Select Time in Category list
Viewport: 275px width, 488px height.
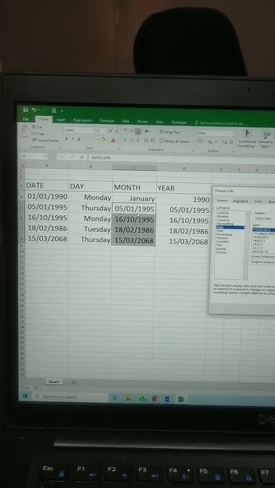tap(220, 230)
